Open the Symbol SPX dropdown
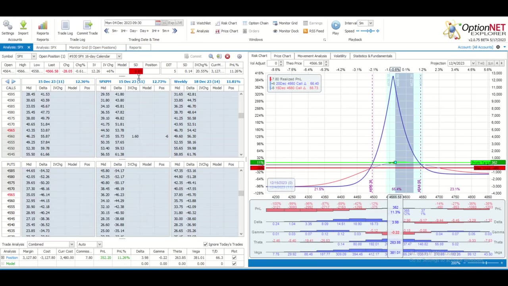508x286 pixels. point(34,56)
